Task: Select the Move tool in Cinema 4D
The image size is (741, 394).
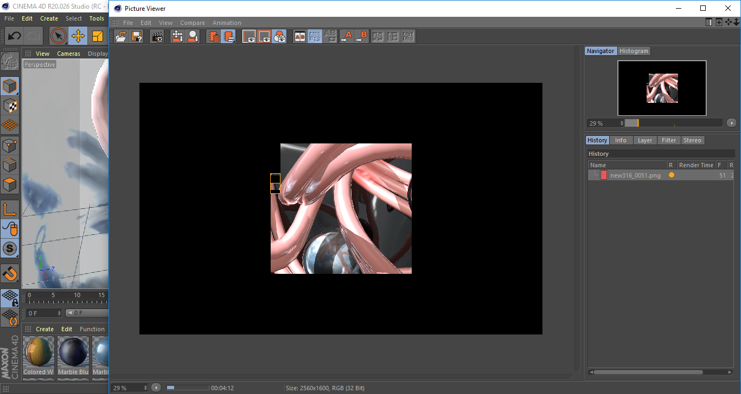Action: tap(78, 36)
